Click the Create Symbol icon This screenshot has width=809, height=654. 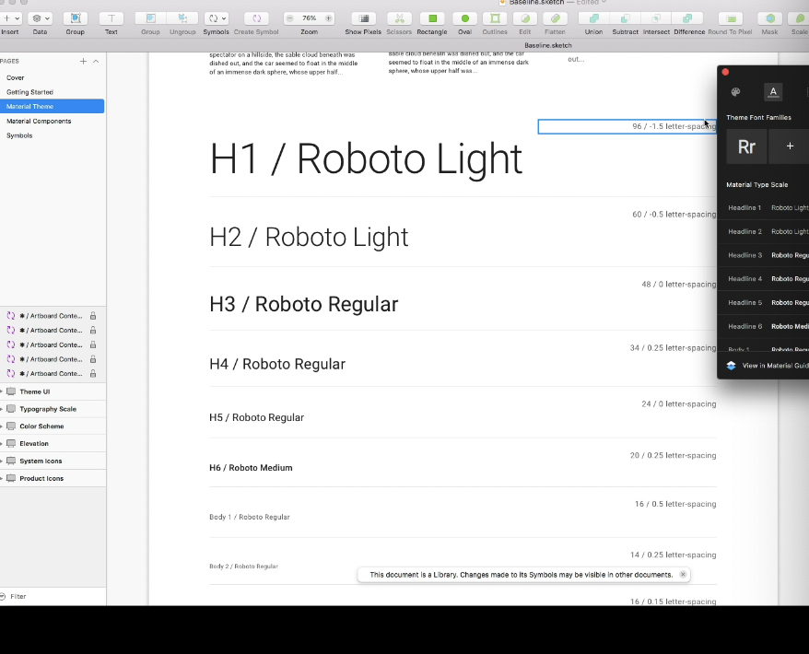point(256,18)
